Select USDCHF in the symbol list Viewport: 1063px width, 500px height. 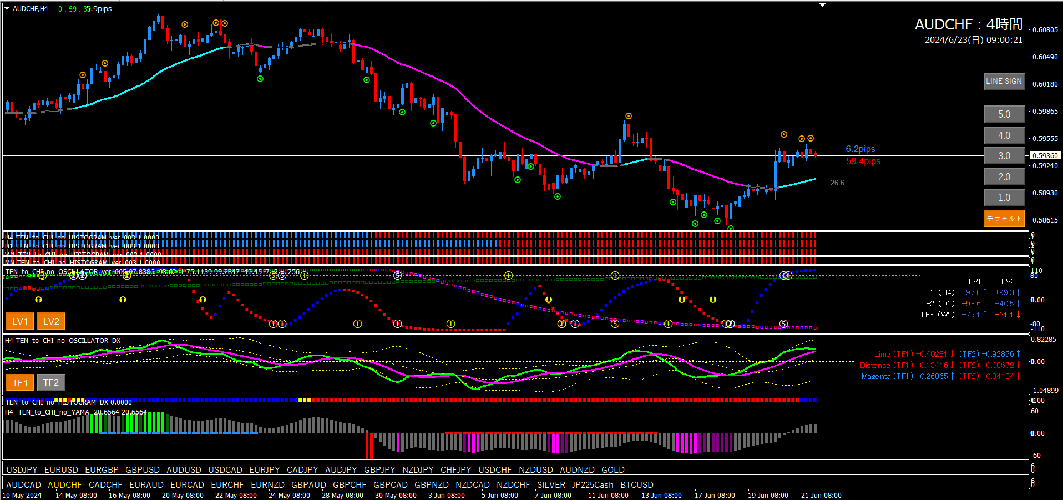point(495,470)
